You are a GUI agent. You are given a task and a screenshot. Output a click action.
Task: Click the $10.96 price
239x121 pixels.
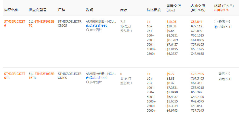click(x=171, y=22)
